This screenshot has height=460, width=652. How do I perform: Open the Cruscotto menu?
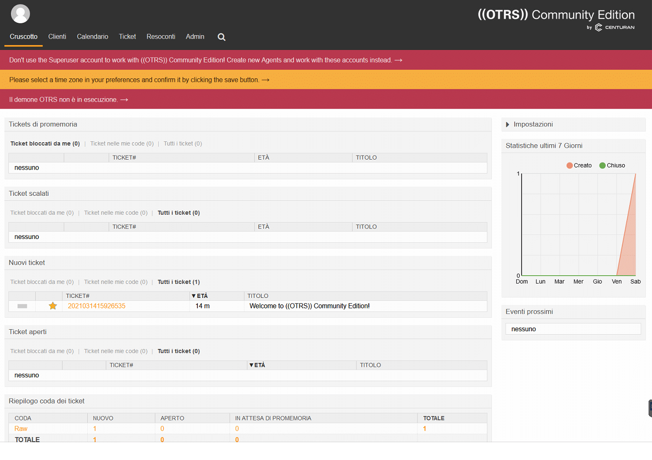click(24, 37)
